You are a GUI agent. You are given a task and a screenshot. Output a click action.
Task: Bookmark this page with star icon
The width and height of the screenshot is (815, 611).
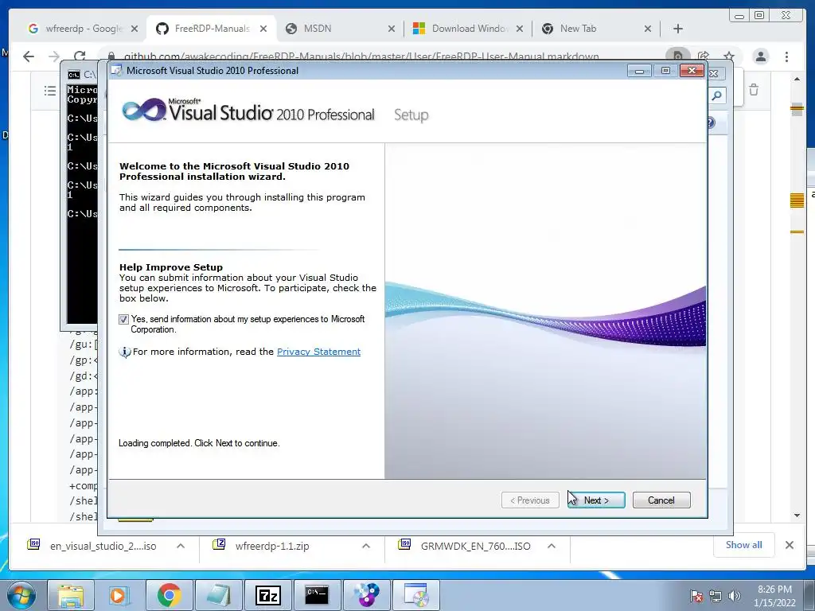tap(729, 56)
